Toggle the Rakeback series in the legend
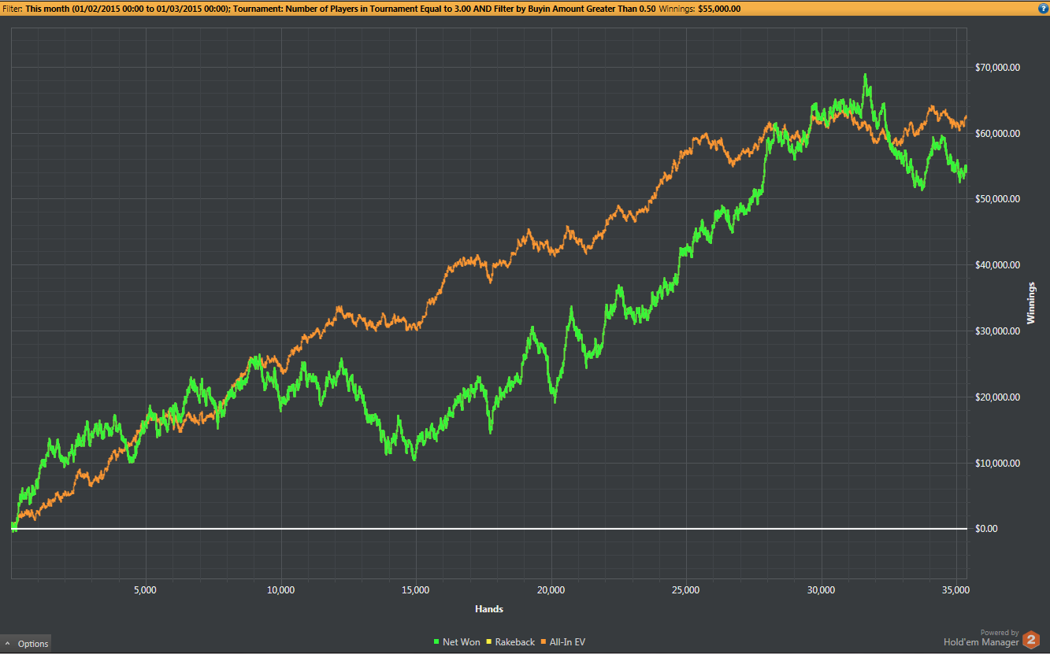Image resolution: width=1050 pixels, height=654 pixels. point(510,642)
